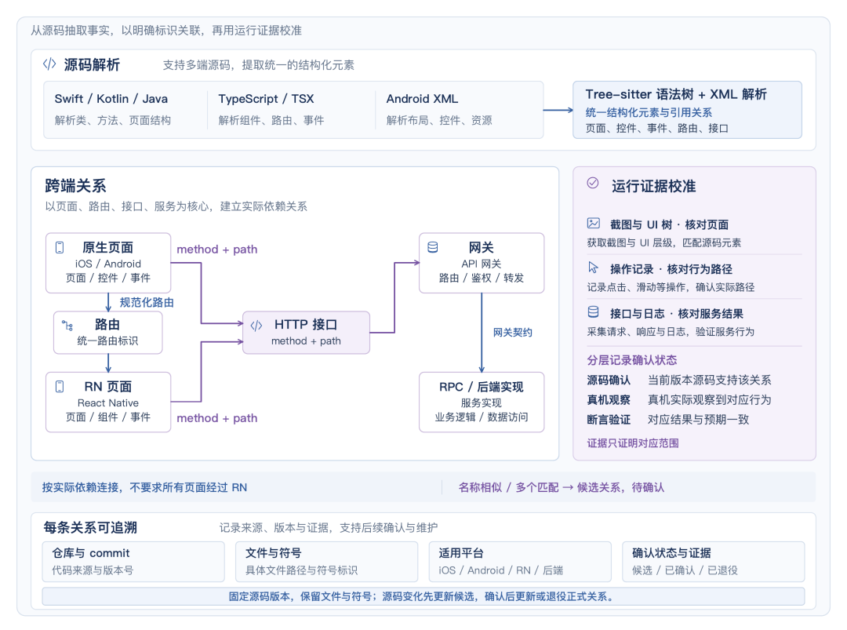This screenshot has width=847, height=630.
Task: Select the 分层记录确认状态 purple heading
Action: 632,360
